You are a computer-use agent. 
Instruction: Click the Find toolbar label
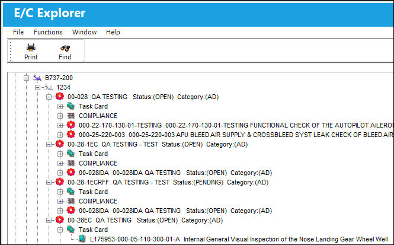click(x=65, y=57)
